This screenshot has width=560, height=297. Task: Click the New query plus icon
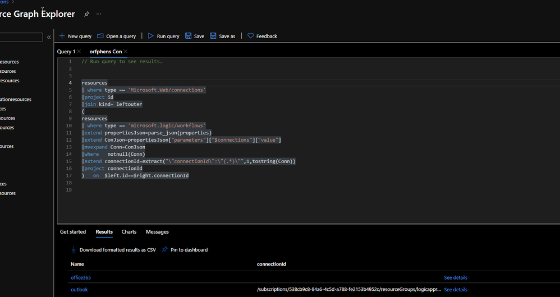[62, 36]
